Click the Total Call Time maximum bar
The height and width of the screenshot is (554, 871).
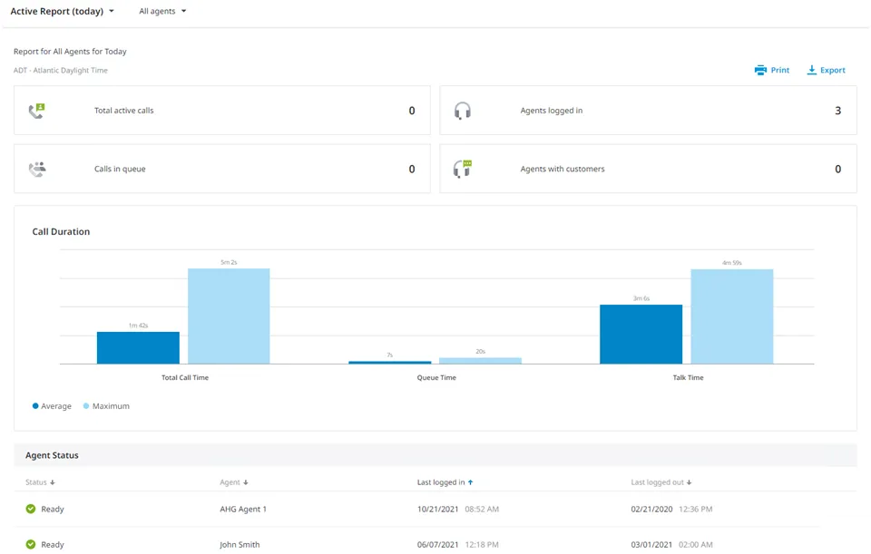point(229,316)
